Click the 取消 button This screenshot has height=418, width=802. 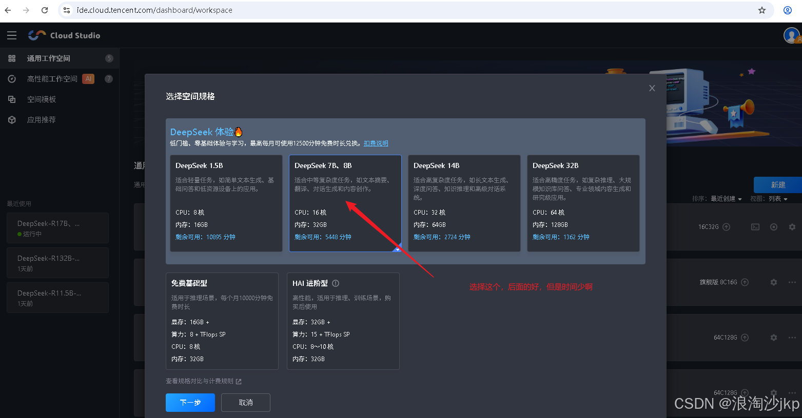click(x=246, y=403)
